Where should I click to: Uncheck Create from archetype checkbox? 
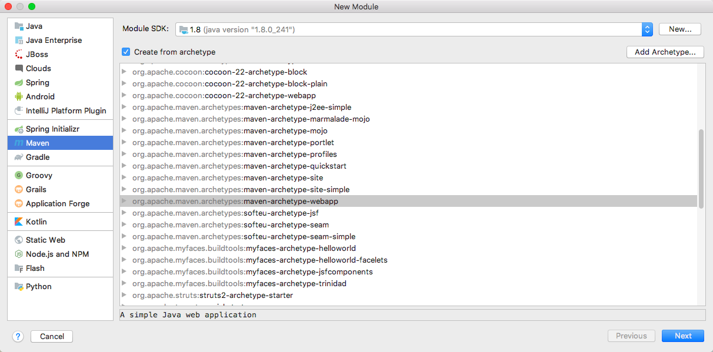click(x=126, y=52)
